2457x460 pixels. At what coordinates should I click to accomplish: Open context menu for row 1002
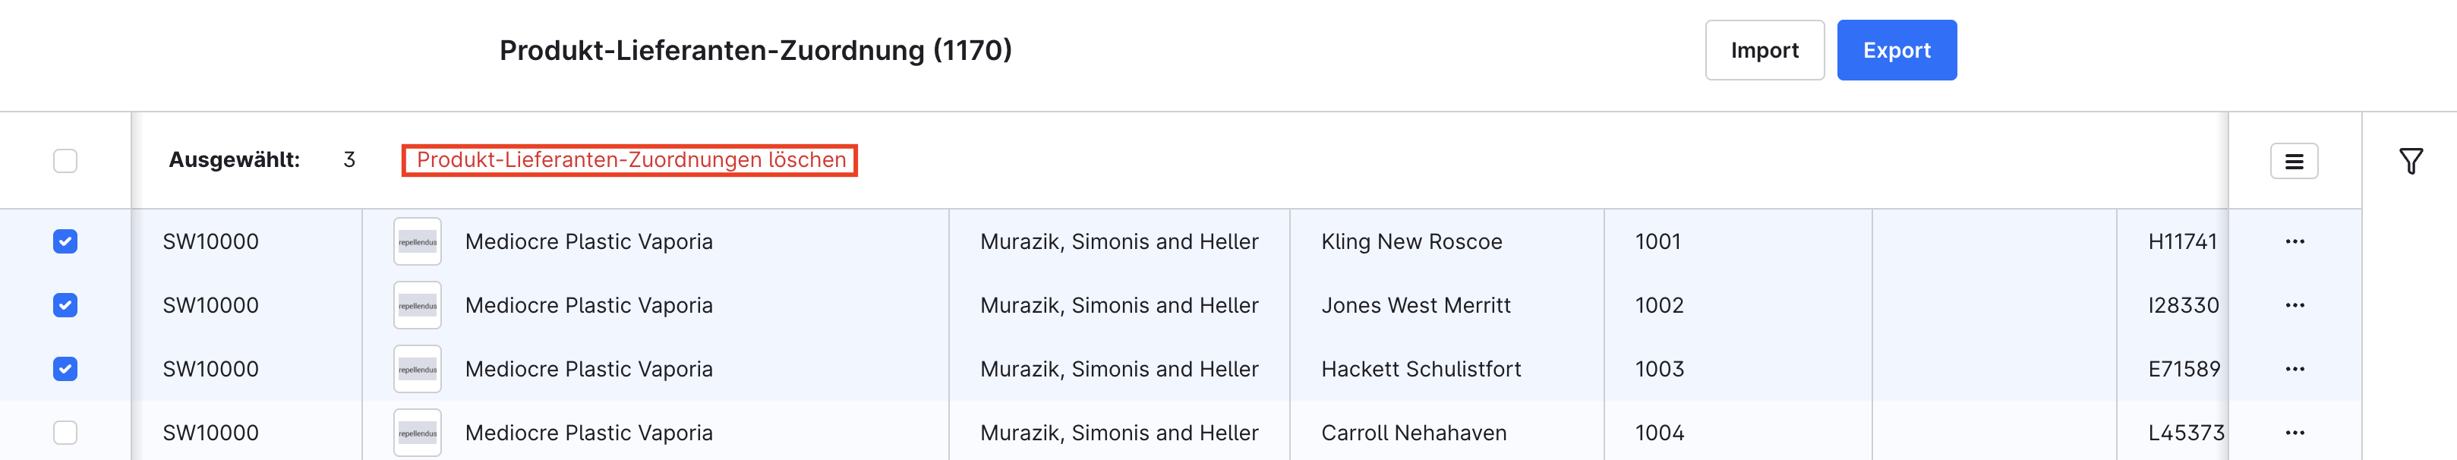click(2294, 305)
